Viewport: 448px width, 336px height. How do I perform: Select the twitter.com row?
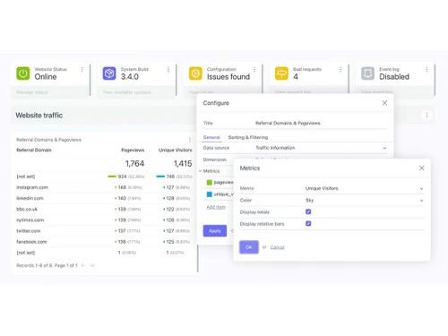point(104,231)
